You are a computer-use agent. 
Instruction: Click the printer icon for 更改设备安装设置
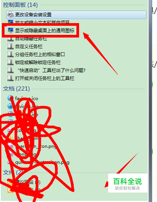coord(10,14)
